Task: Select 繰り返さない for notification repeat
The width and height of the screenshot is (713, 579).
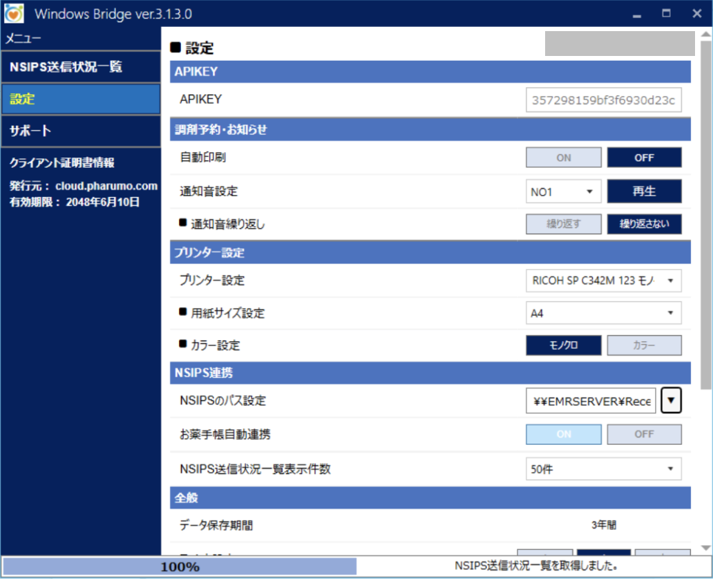Action: click(644, 225)
